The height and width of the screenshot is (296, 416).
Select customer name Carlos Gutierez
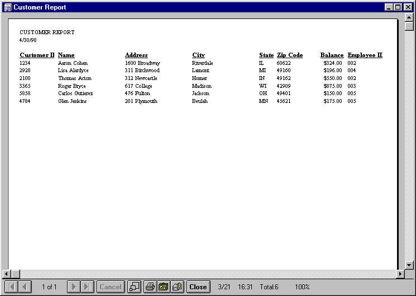[x=75, y=93]
